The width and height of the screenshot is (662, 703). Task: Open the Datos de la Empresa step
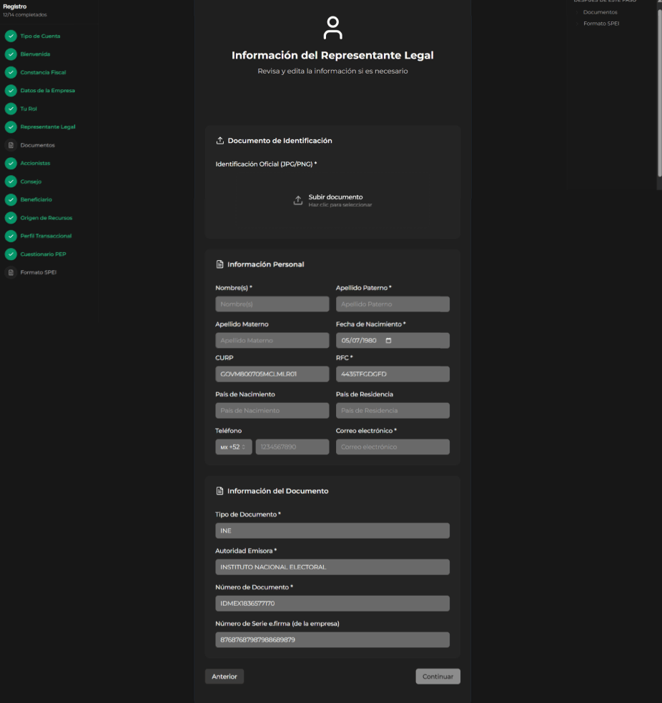click(x=48, y=91)
